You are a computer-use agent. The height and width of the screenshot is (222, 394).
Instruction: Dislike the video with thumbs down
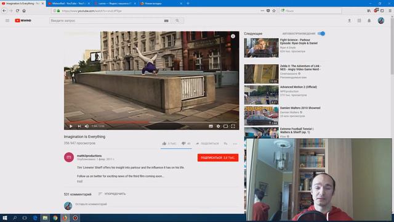tap(186, 144)
